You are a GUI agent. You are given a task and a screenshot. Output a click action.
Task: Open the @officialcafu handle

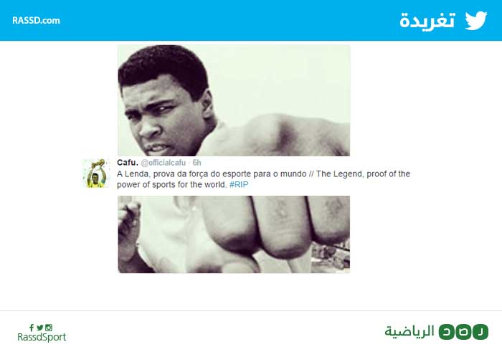click(x=164, y=163)
